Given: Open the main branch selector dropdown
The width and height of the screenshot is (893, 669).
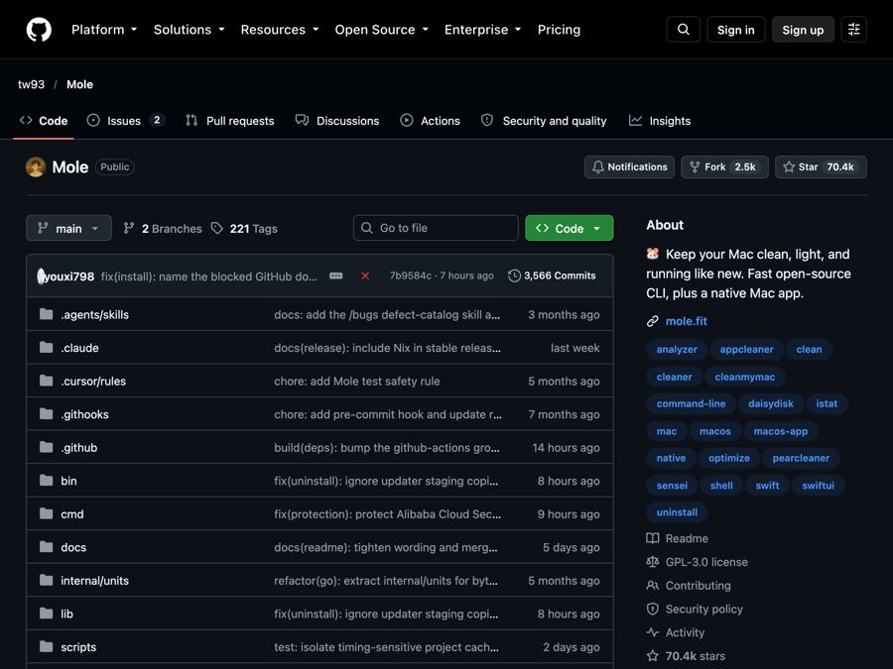Looking at the screenshot, I should [68, 228].
